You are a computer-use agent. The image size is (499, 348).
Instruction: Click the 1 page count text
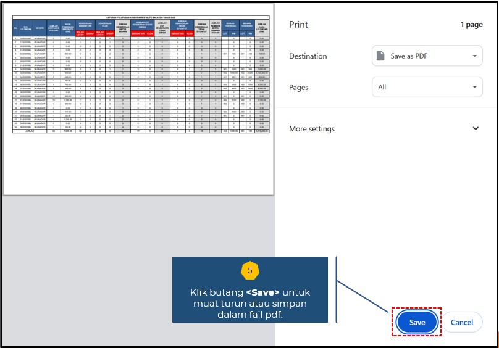point(471,25)
